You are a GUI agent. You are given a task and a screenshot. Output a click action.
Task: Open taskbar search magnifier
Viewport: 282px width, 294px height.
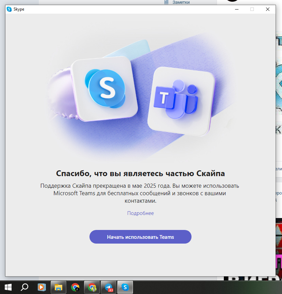pos(24,287)
